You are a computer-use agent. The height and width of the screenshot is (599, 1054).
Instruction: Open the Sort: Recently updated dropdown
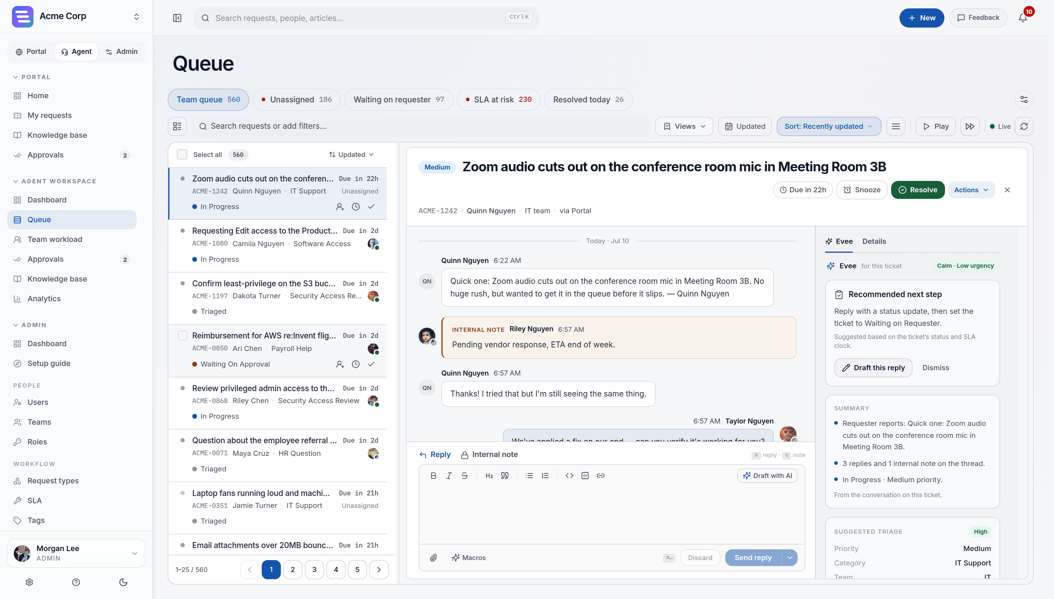[829, 126]
